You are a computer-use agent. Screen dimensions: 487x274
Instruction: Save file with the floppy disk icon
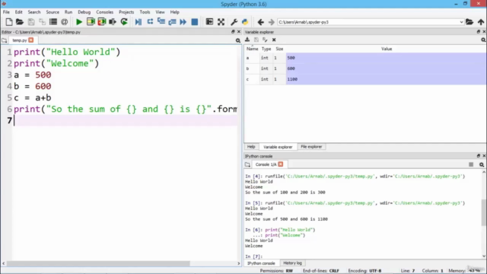pyautogui.click(x=31, y=22)
